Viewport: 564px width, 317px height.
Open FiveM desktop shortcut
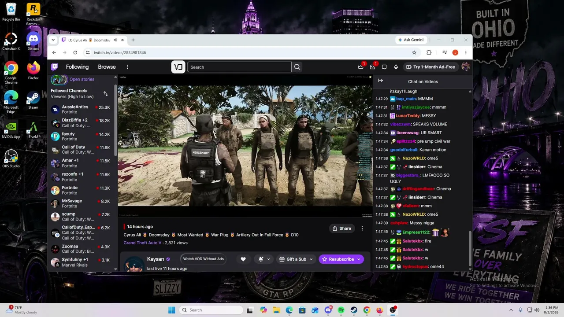pyautogui.click(x=33, y=129)
